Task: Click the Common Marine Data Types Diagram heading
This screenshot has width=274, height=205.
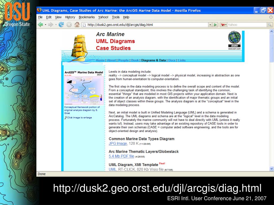Action: point(142,139)
